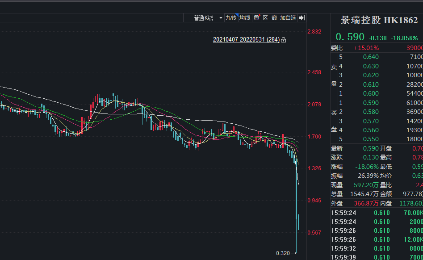The width and height of the screenshot is (423, 260).
Task: Click the 叠 overlay icon
Action: coord(256,18)
